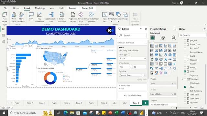The width and height of the screenshot is (207, 116).
Task: Collapse the Data pane
Action: [x=204, y=29]
